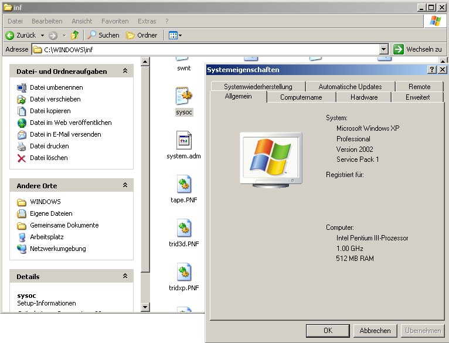Image resolution: width=449 pixels, height=343 pixels.
Task: Click task pane scrollbar down arrow
Action: click(x=145, y=307)
